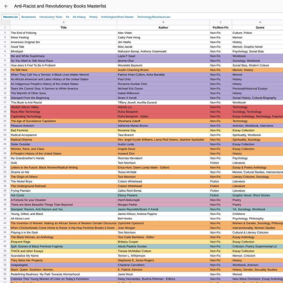283x283 pixels.
Task: Select the "Minor Feeling" title cell
Action: [x=63, y=38]
